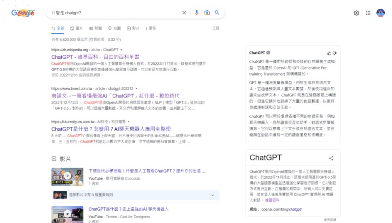Open dropdown arrow next to Wikipedia URL

(x=121, y=50)
